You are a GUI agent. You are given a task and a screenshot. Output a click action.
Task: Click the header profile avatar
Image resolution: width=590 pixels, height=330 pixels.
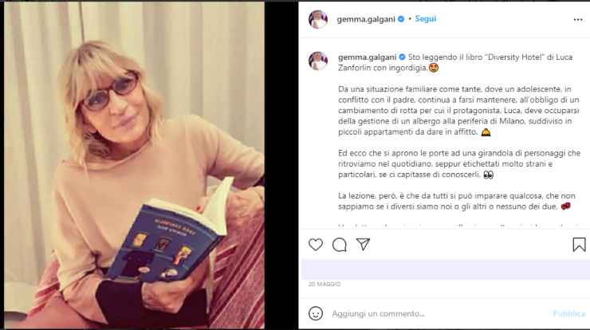[318, 19]
